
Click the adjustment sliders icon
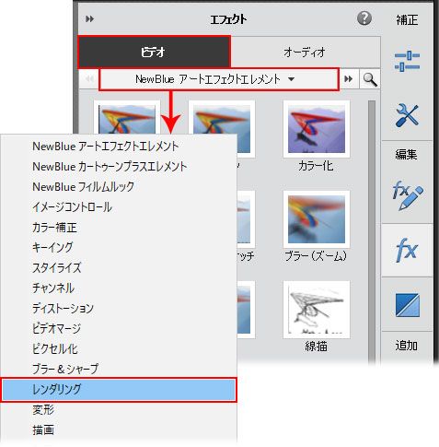[x=407, y=62]
